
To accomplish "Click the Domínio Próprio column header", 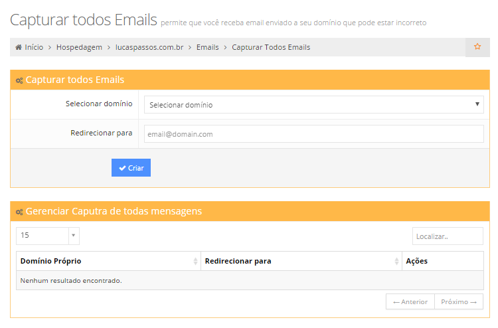I will click(x=51, y=261).
